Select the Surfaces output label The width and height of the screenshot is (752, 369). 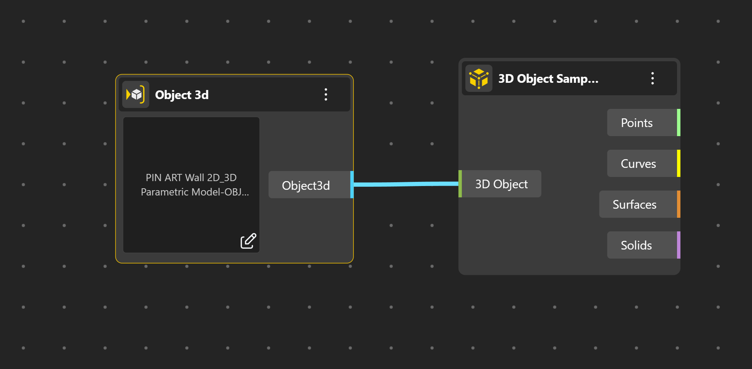634,205
